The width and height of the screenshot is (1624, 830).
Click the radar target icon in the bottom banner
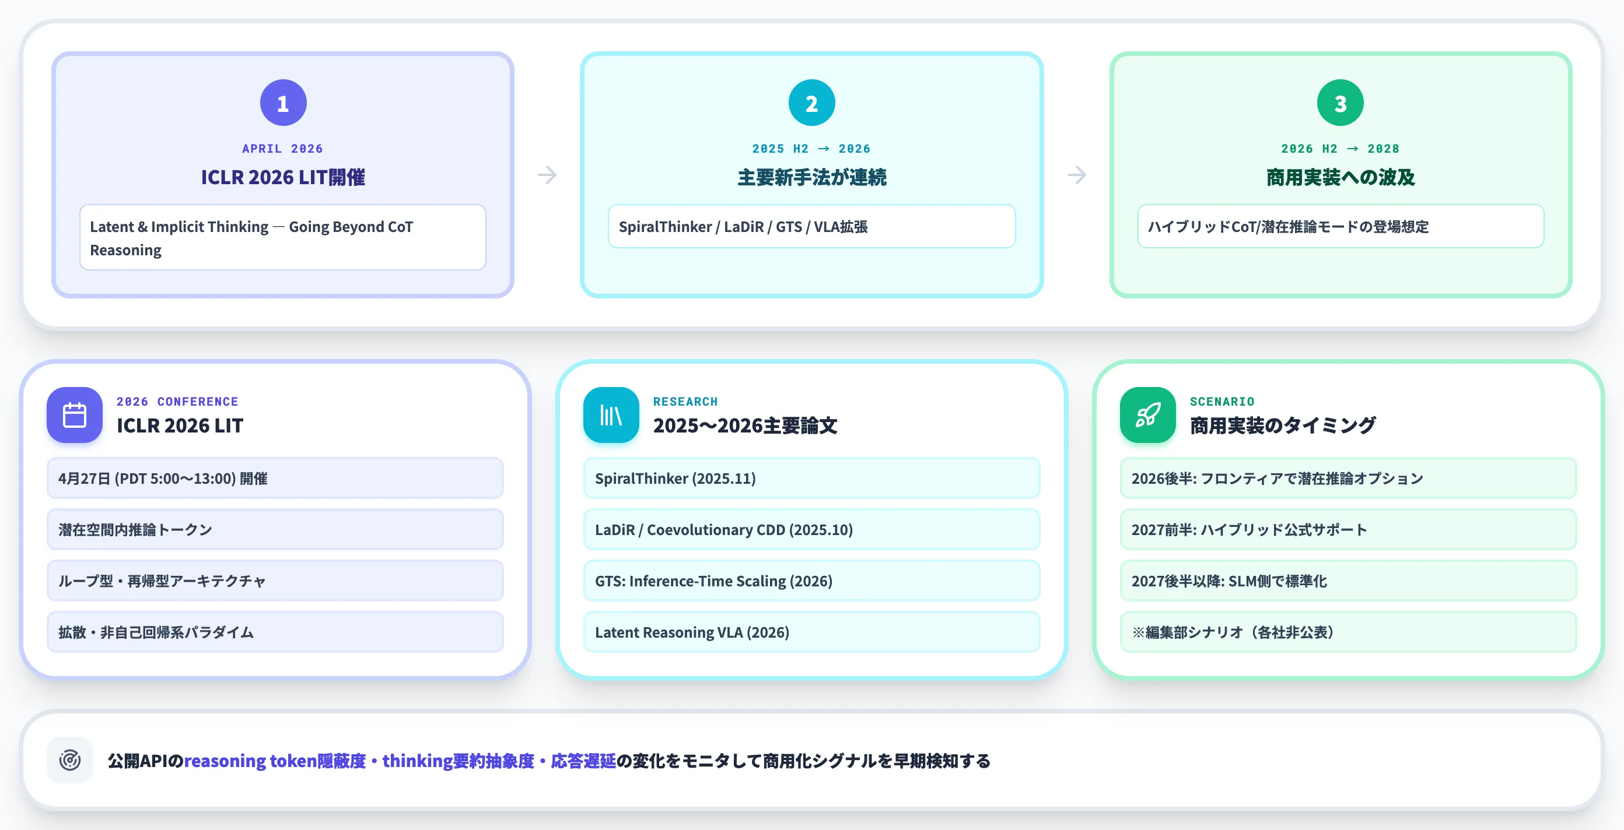(70, 760)
